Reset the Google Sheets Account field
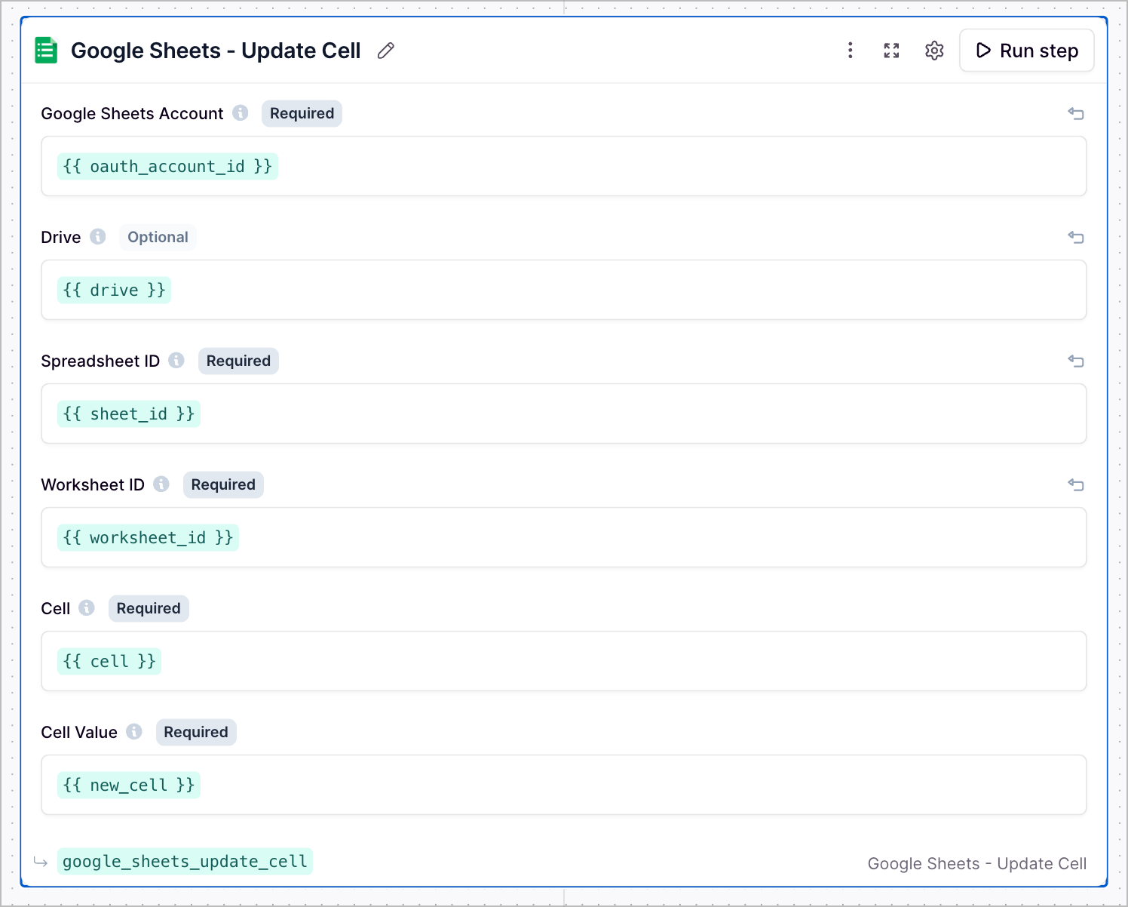This screenshot has width=1128, height=907. point(1076,113)
